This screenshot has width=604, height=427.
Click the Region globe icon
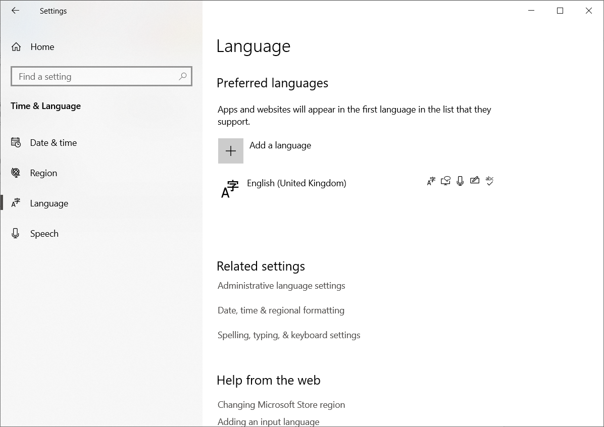click(16, 173)
